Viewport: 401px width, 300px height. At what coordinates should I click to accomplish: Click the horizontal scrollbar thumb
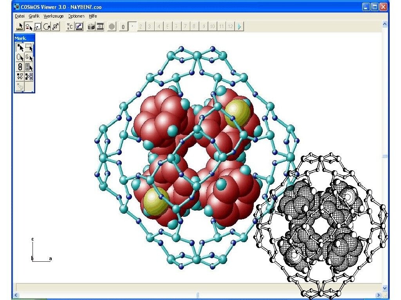(x=197, y=295)
